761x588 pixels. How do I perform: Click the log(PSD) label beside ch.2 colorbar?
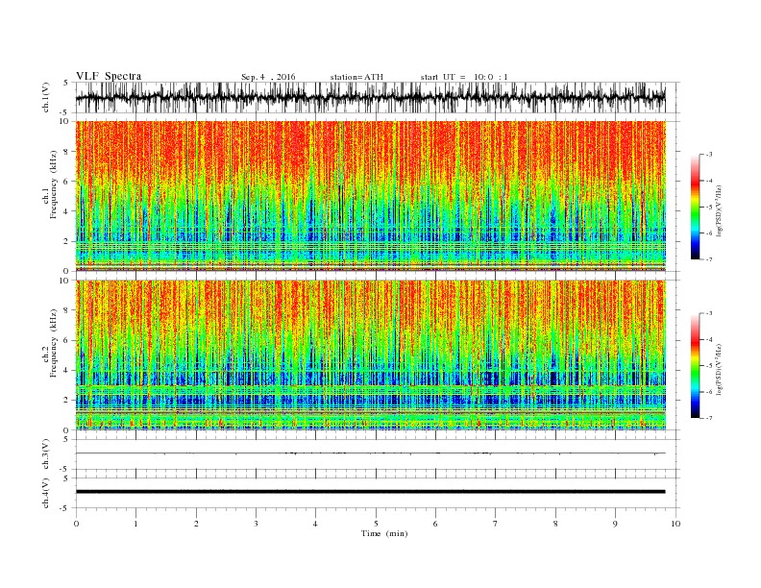click(x=719, y=368)
